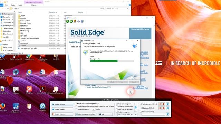Click blue plus beside Tekst tonen input field
This screenshot has height=124, width=221.
tap(167, 114)
